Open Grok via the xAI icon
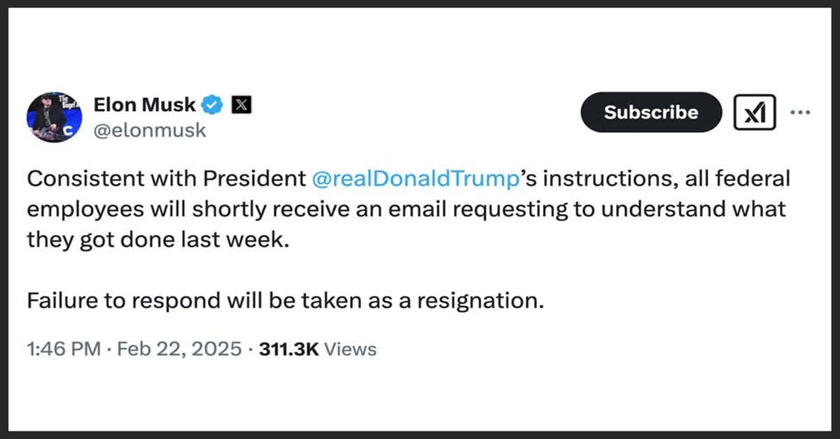The image size is (840, 439). (754, 113)
